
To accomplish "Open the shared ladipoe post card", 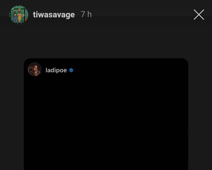I will point(106,114).
